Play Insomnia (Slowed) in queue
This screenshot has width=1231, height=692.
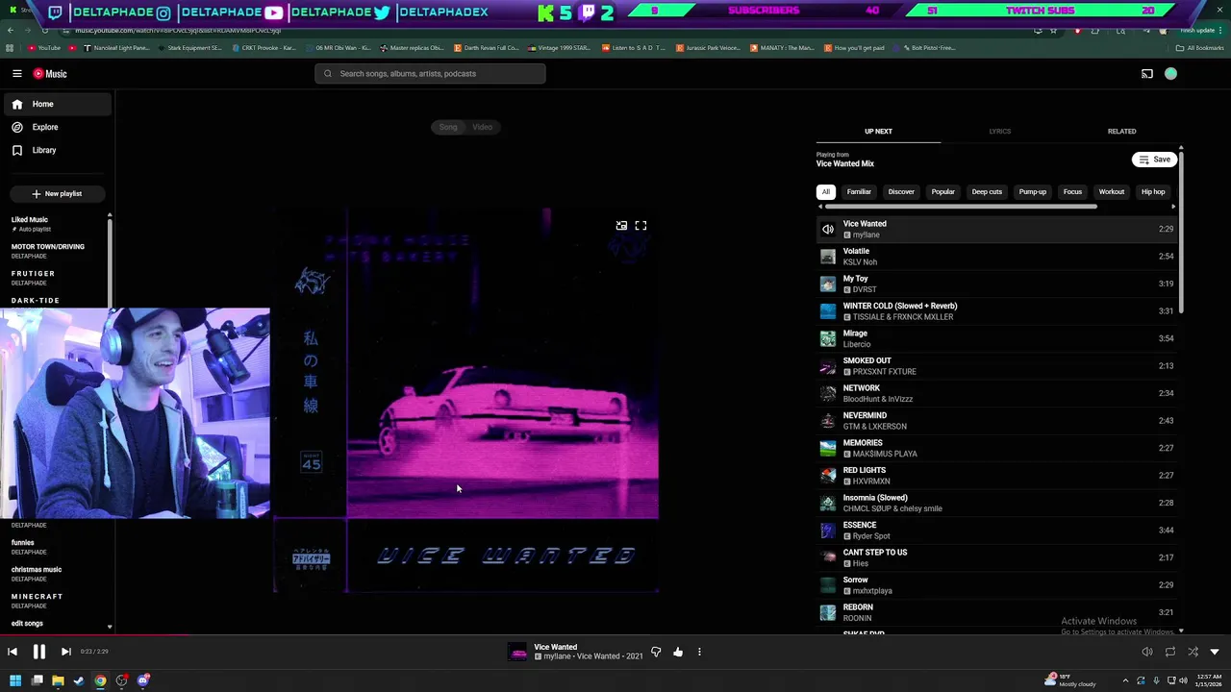pos(996,503)
